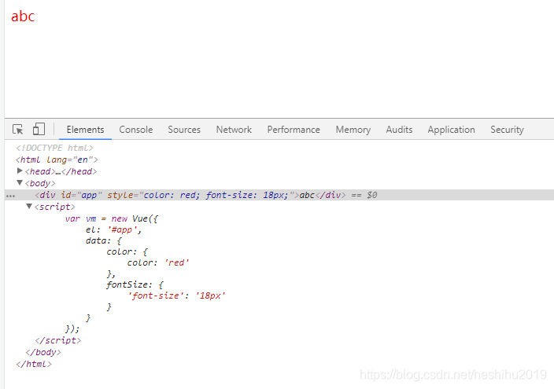Open the Sources tab
This screenshot has height=389, width=554.
click(x=184, y=130)
